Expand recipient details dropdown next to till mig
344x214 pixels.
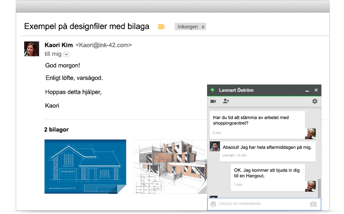click(66, 54)
